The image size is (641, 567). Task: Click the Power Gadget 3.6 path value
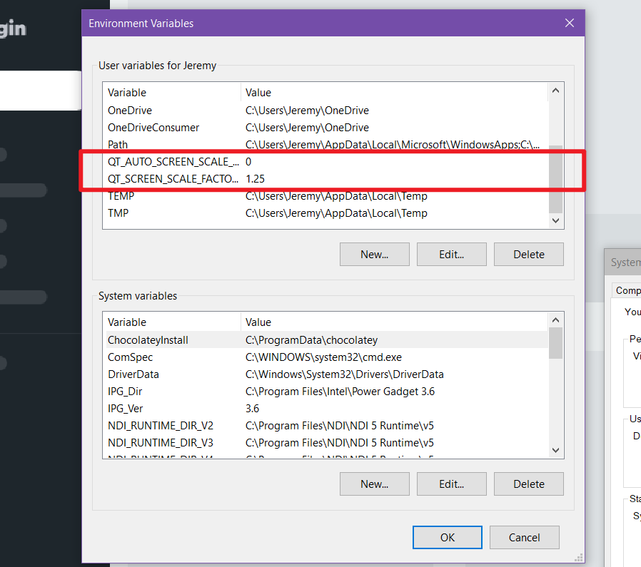click(x=340, y=392)
